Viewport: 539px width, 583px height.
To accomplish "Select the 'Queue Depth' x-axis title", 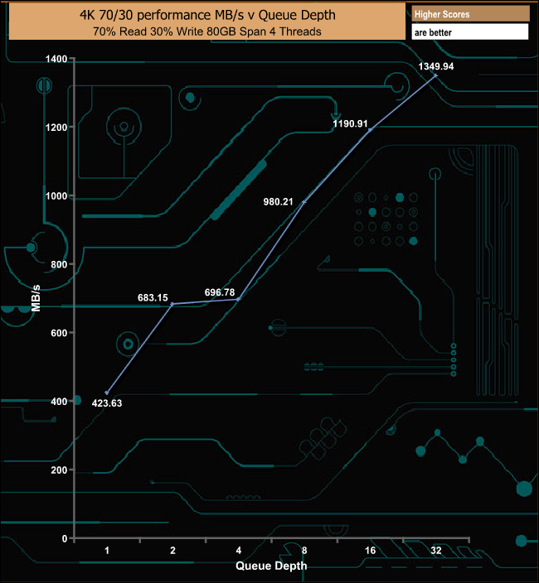I will coord(271,566).
